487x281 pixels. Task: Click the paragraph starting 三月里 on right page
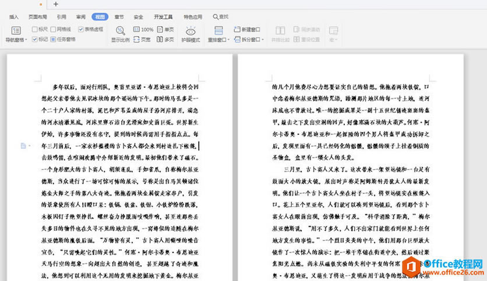click(x=357, y=169)
